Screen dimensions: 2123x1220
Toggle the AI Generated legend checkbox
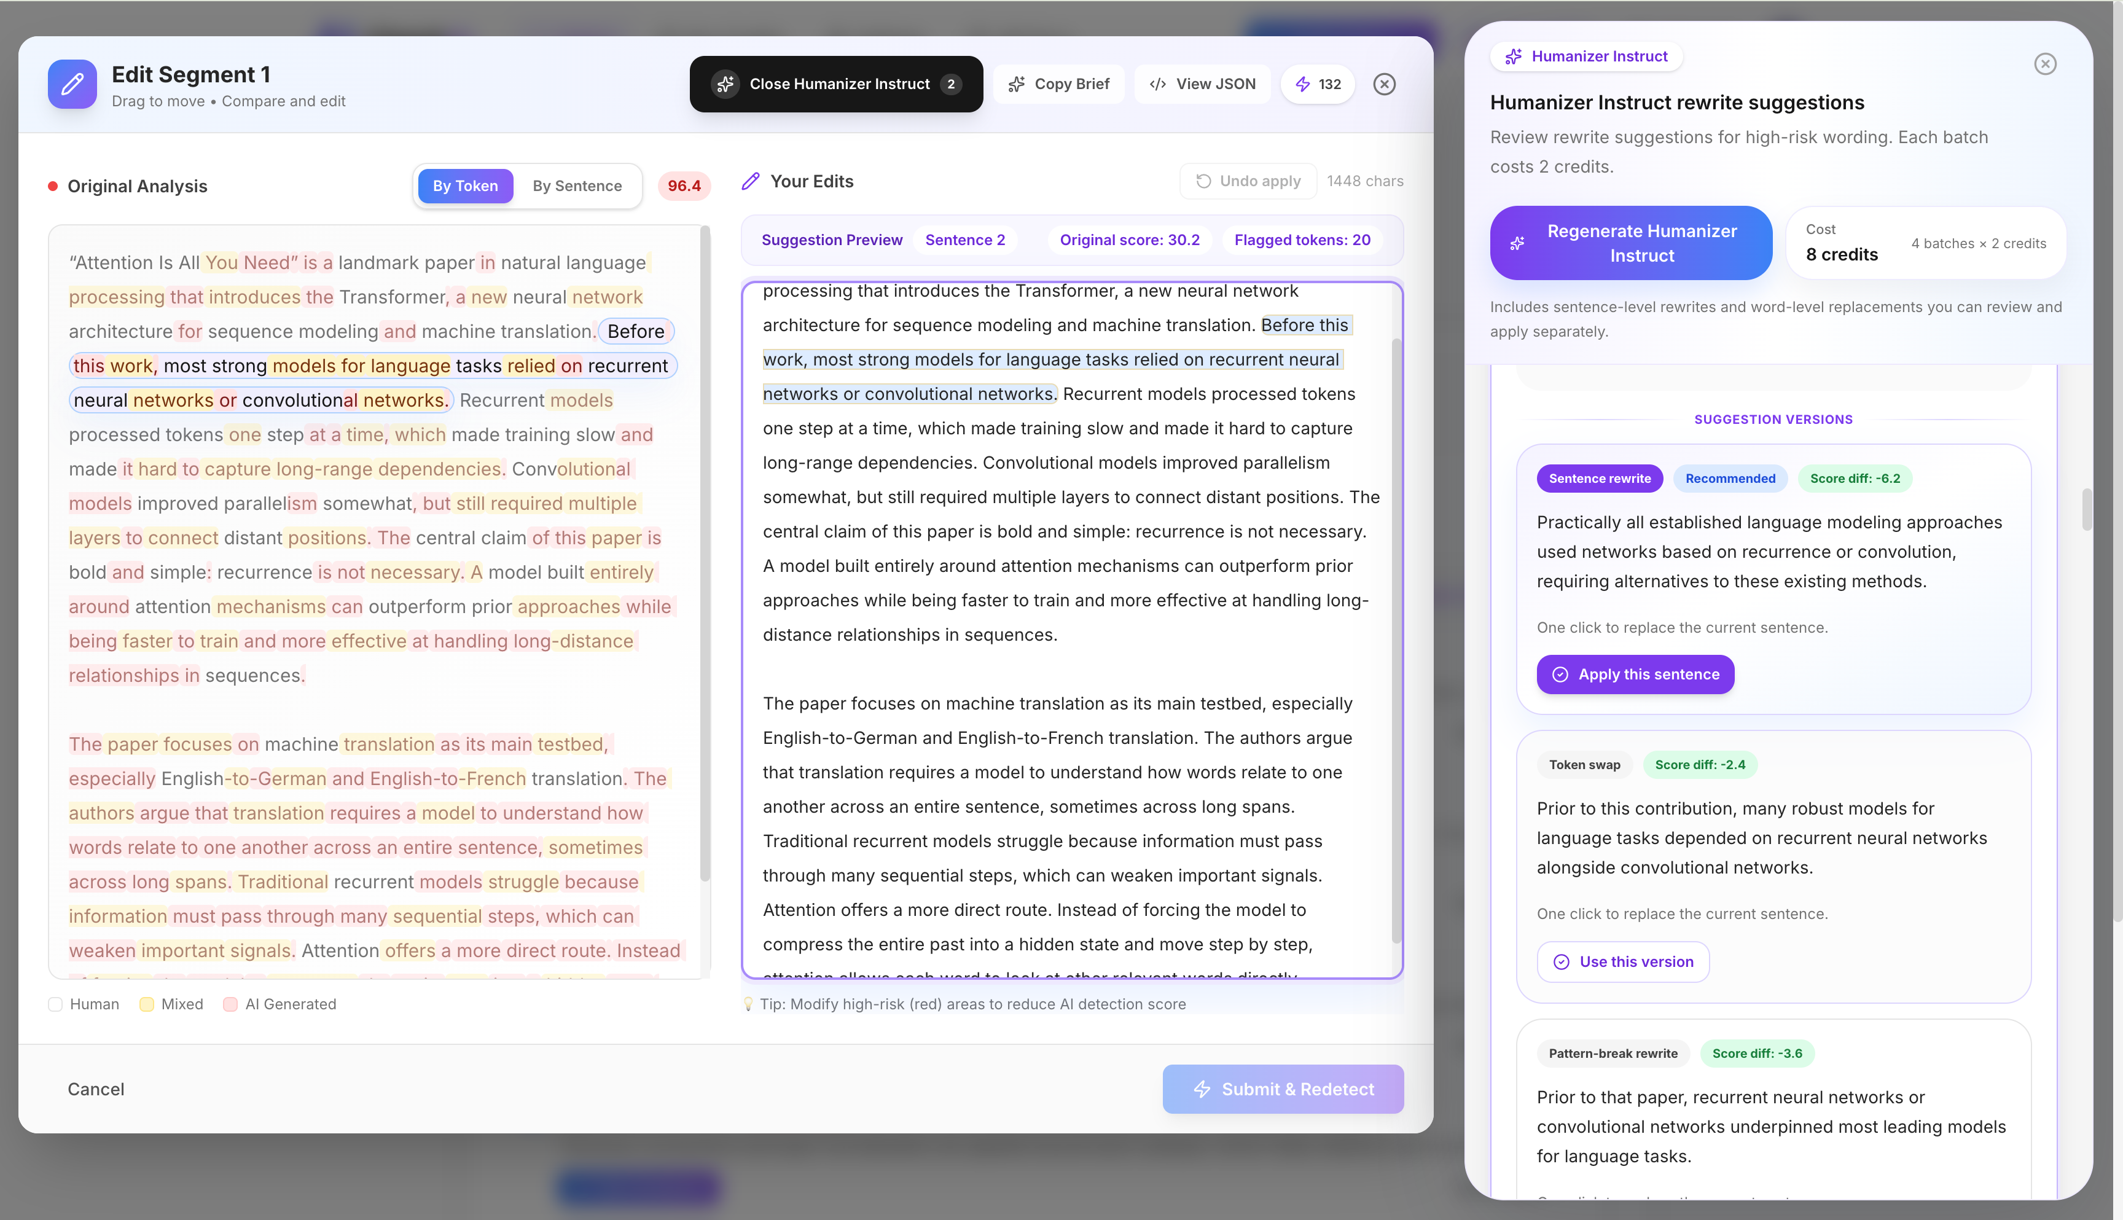pos(231,1004)
